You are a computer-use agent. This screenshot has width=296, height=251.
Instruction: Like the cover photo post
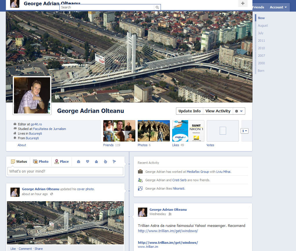13,249
